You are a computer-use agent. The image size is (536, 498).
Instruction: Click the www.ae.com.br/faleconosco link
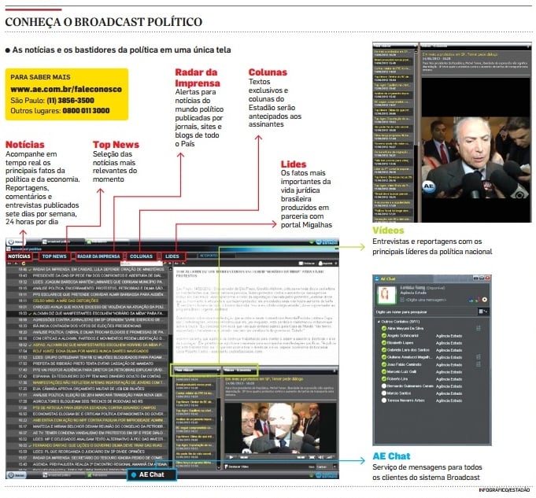click(59, 90)
